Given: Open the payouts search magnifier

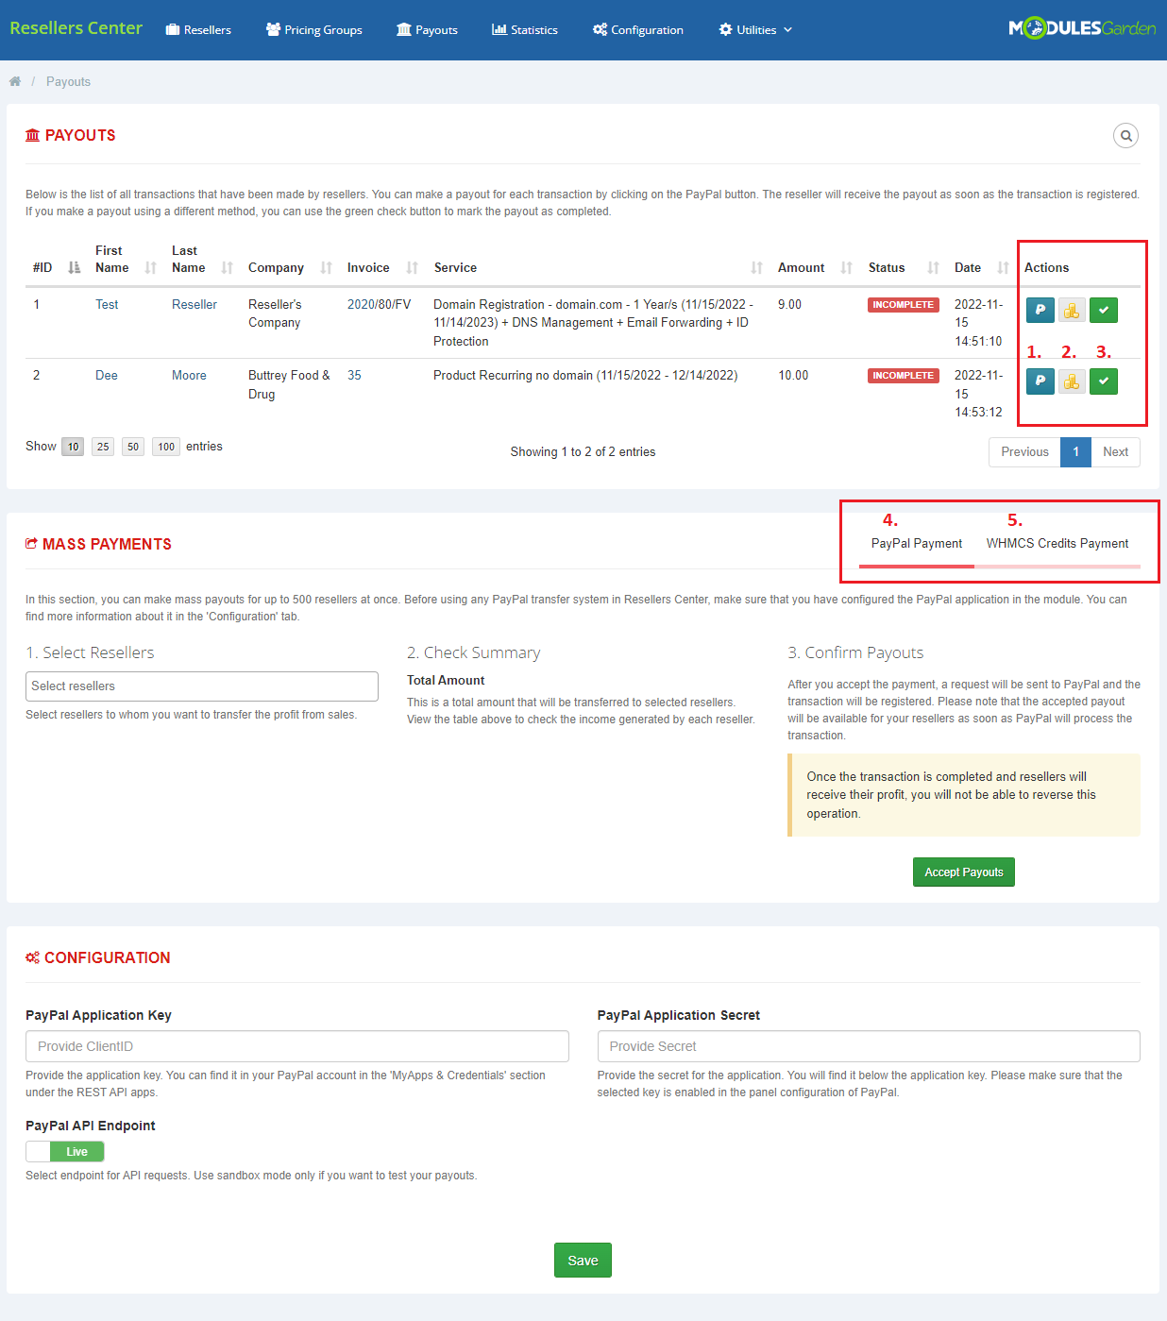Looking at the screenshot, I should (x=1125, y=136).
